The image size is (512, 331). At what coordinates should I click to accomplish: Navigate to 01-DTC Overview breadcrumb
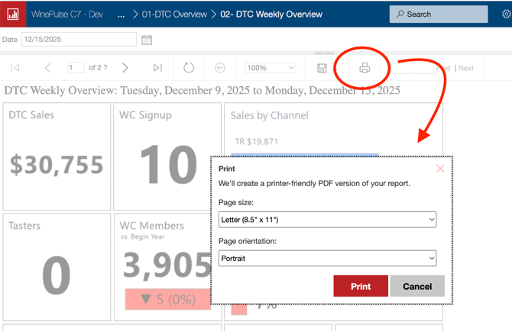(174, 14)
